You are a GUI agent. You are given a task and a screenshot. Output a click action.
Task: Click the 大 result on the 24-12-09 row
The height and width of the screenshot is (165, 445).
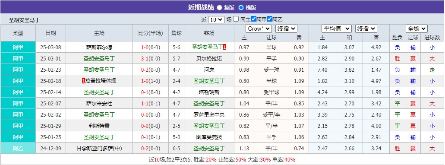tap(432, 148)
